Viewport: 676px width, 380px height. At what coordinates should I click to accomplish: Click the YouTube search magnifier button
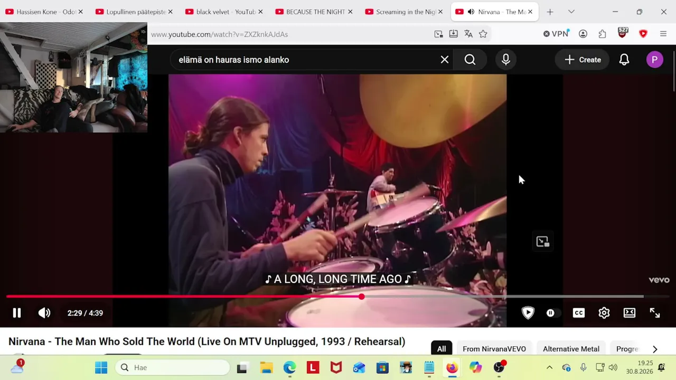(470, 60)
